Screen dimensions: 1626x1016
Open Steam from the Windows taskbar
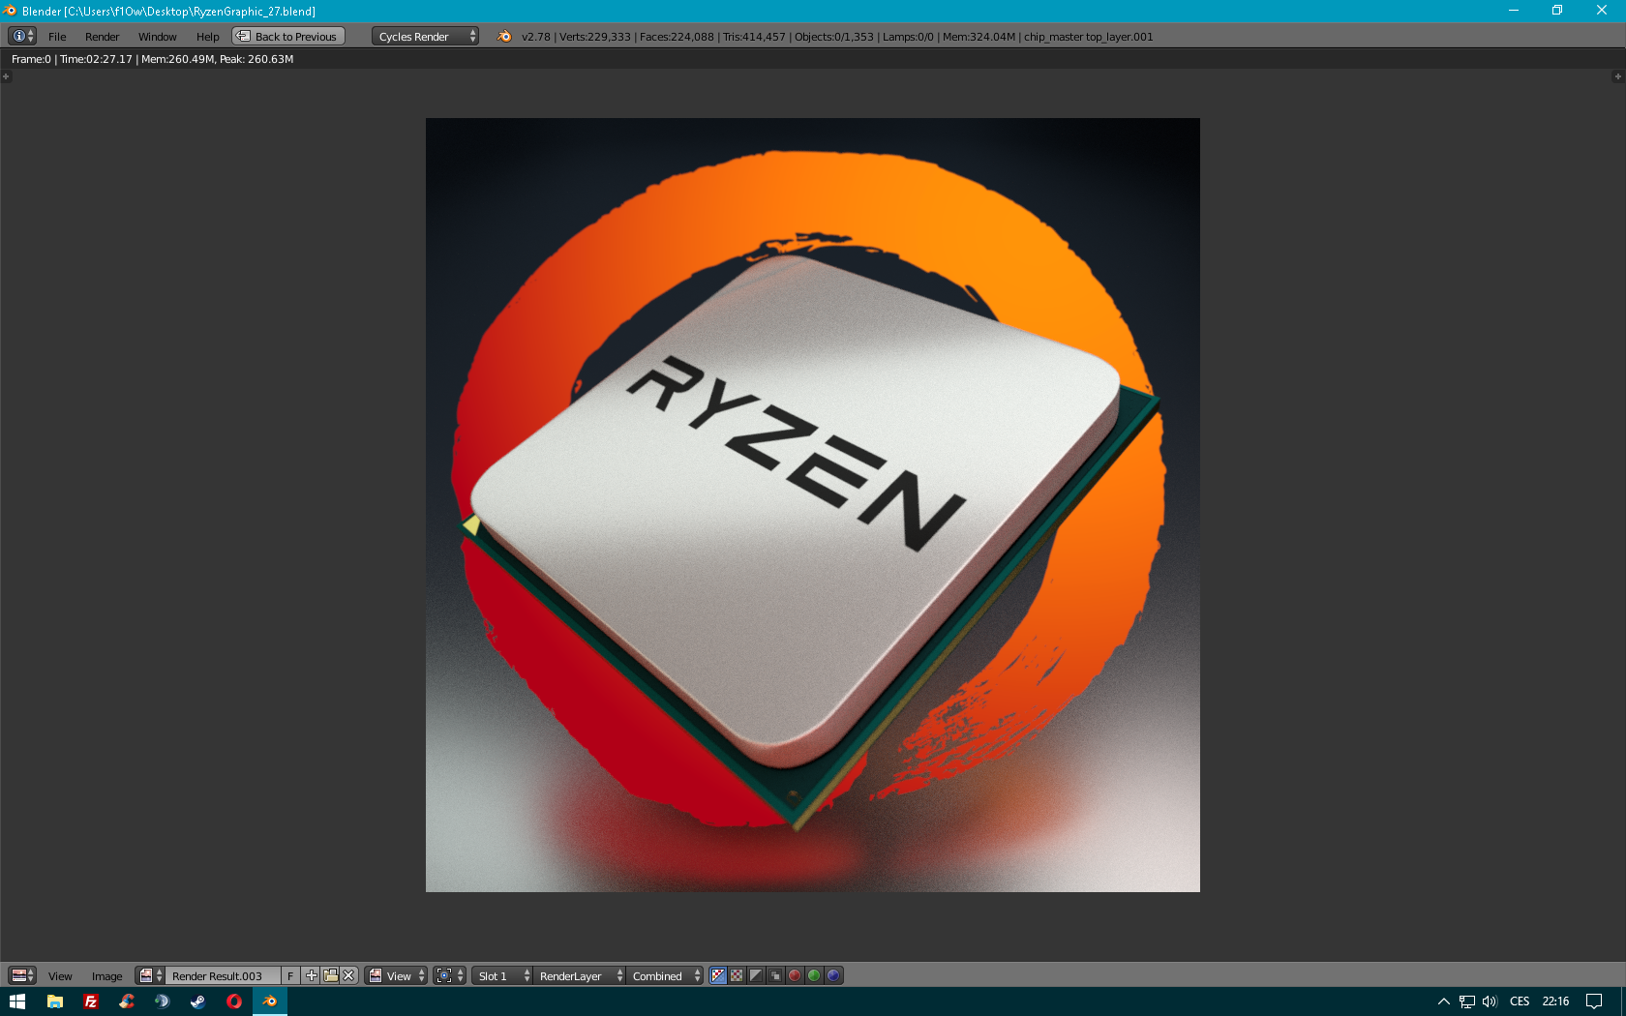(197, 1001)
